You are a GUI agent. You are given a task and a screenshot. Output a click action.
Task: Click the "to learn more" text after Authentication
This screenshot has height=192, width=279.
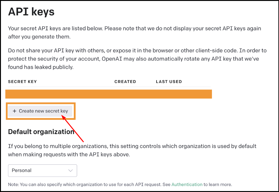[x=218, y=185]
